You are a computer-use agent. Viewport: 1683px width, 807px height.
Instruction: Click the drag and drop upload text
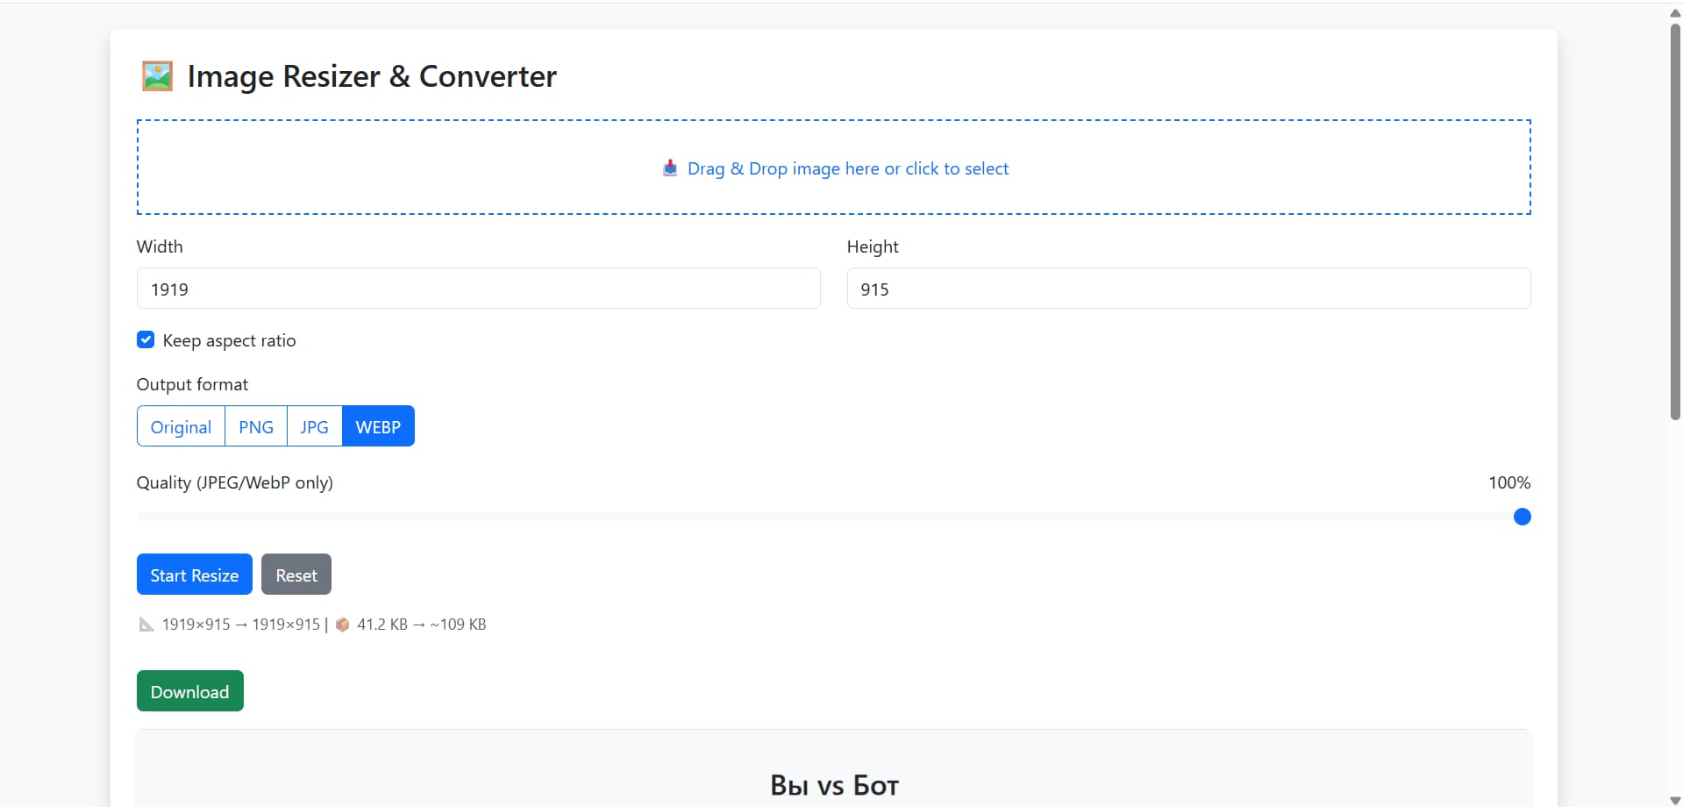click(847, 168)
